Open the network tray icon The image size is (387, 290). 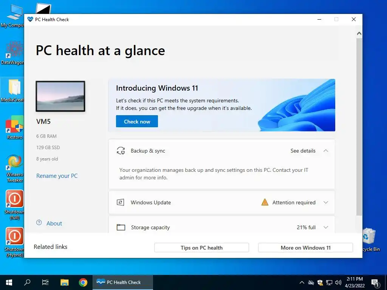(329, 282)
